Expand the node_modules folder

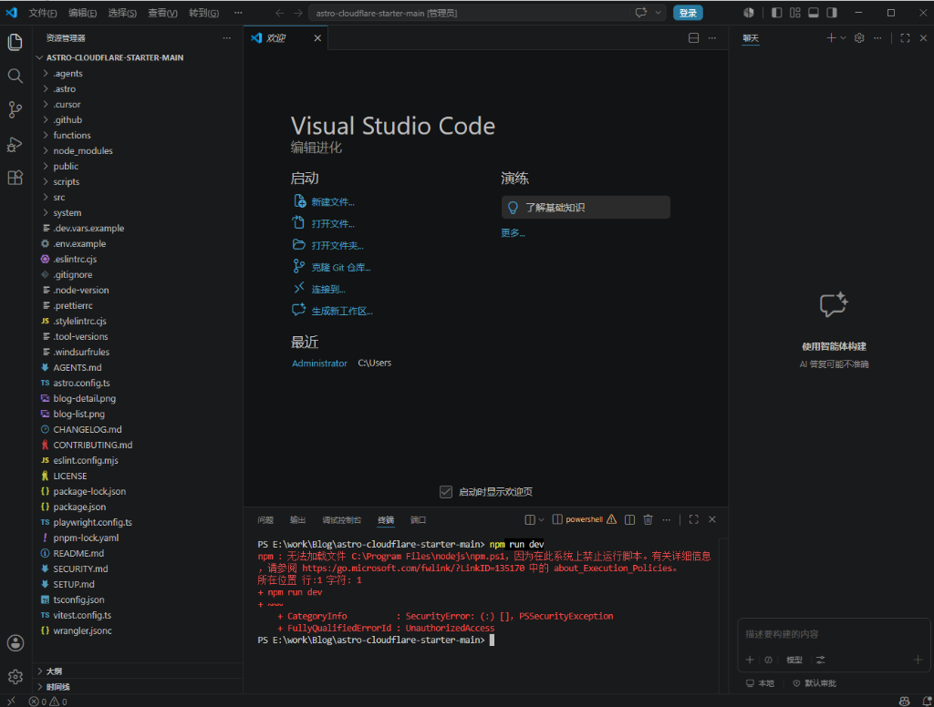[x=83, y=150]
